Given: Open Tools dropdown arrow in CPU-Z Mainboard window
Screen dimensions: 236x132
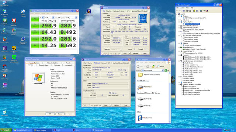Looking at the screenshot, I should 110,105.
